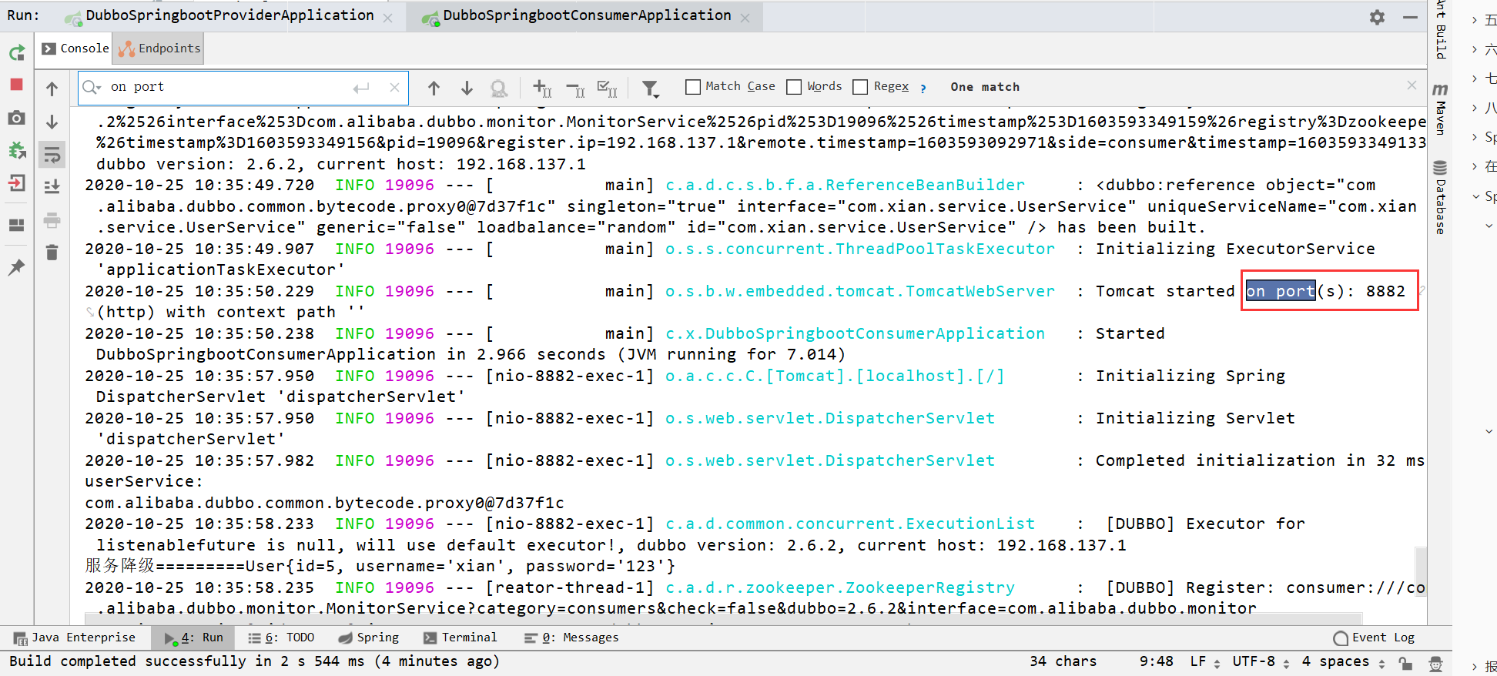Viewport: 1497px width, 676px height.
Task: Open the Maven side panel
Action: (1440, 108)
